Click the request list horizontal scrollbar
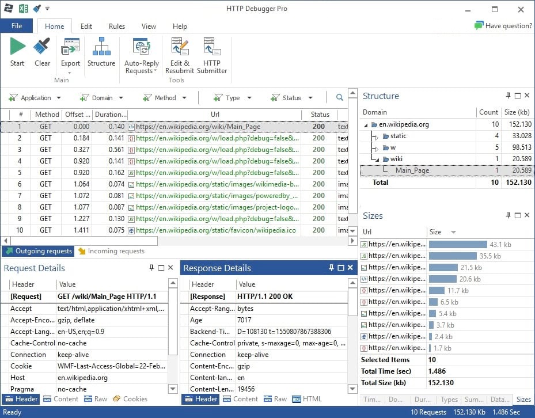 tap(84, 241)
